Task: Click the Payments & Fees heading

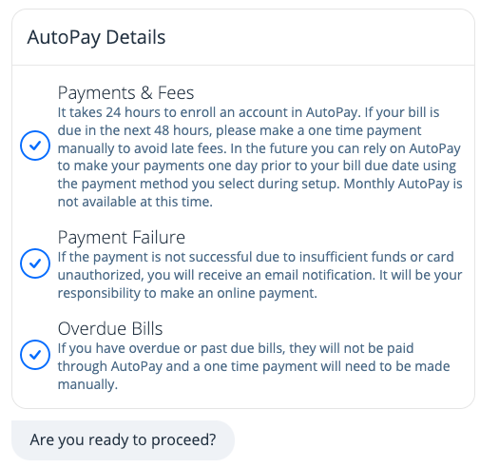Action: pyautogui.click(x=125, y=93)
